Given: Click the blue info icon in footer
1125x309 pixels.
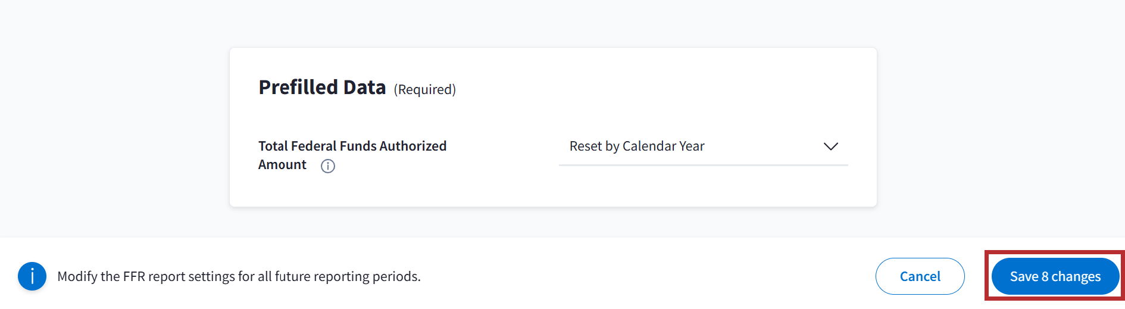Looking at the screenshot, I should click(x=32, y=276).
